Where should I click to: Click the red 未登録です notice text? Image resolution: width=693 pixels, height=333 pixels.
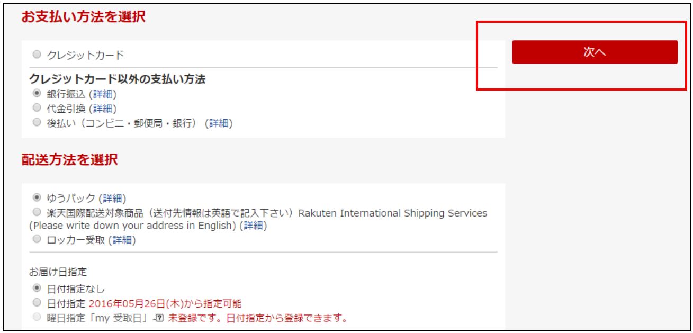(256, 319)
